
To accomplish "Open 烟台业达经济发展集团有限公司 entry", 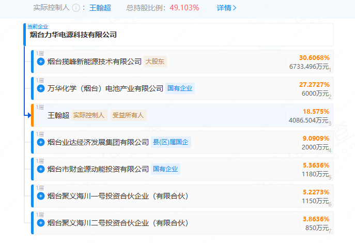I will click(x=98, y=142).
